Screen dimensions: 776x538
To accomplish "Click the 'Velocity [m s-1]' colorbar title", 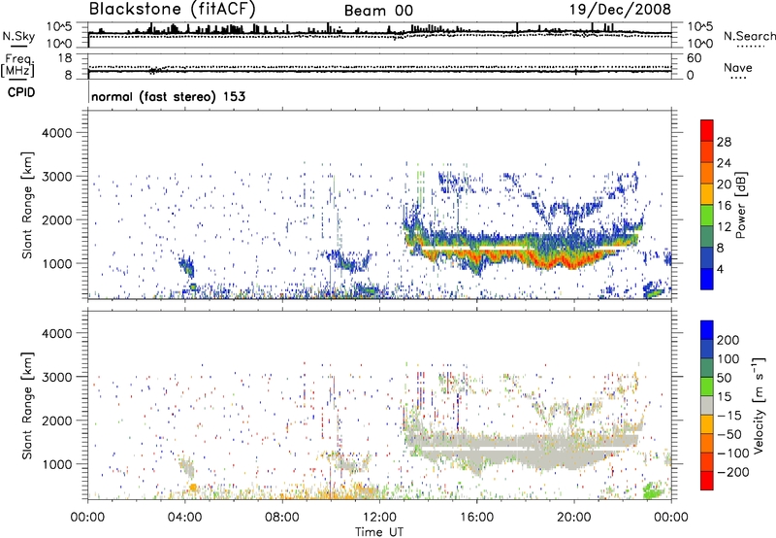I will (x=760, y=405).
